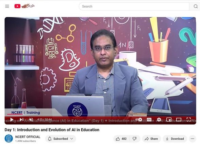The image size is (200, 144).
Task: Download the video
Action: 175,139
